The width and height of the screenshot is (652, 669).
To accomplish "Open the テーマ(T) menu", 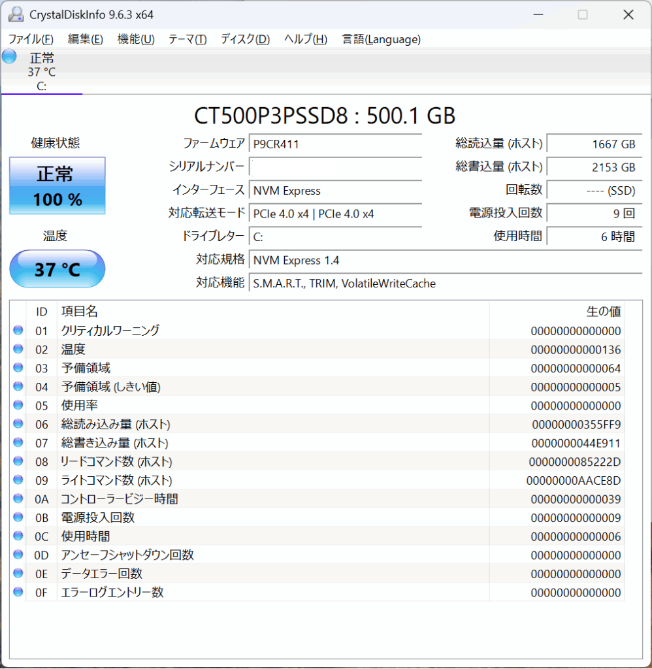I will (x=187, y=39).
